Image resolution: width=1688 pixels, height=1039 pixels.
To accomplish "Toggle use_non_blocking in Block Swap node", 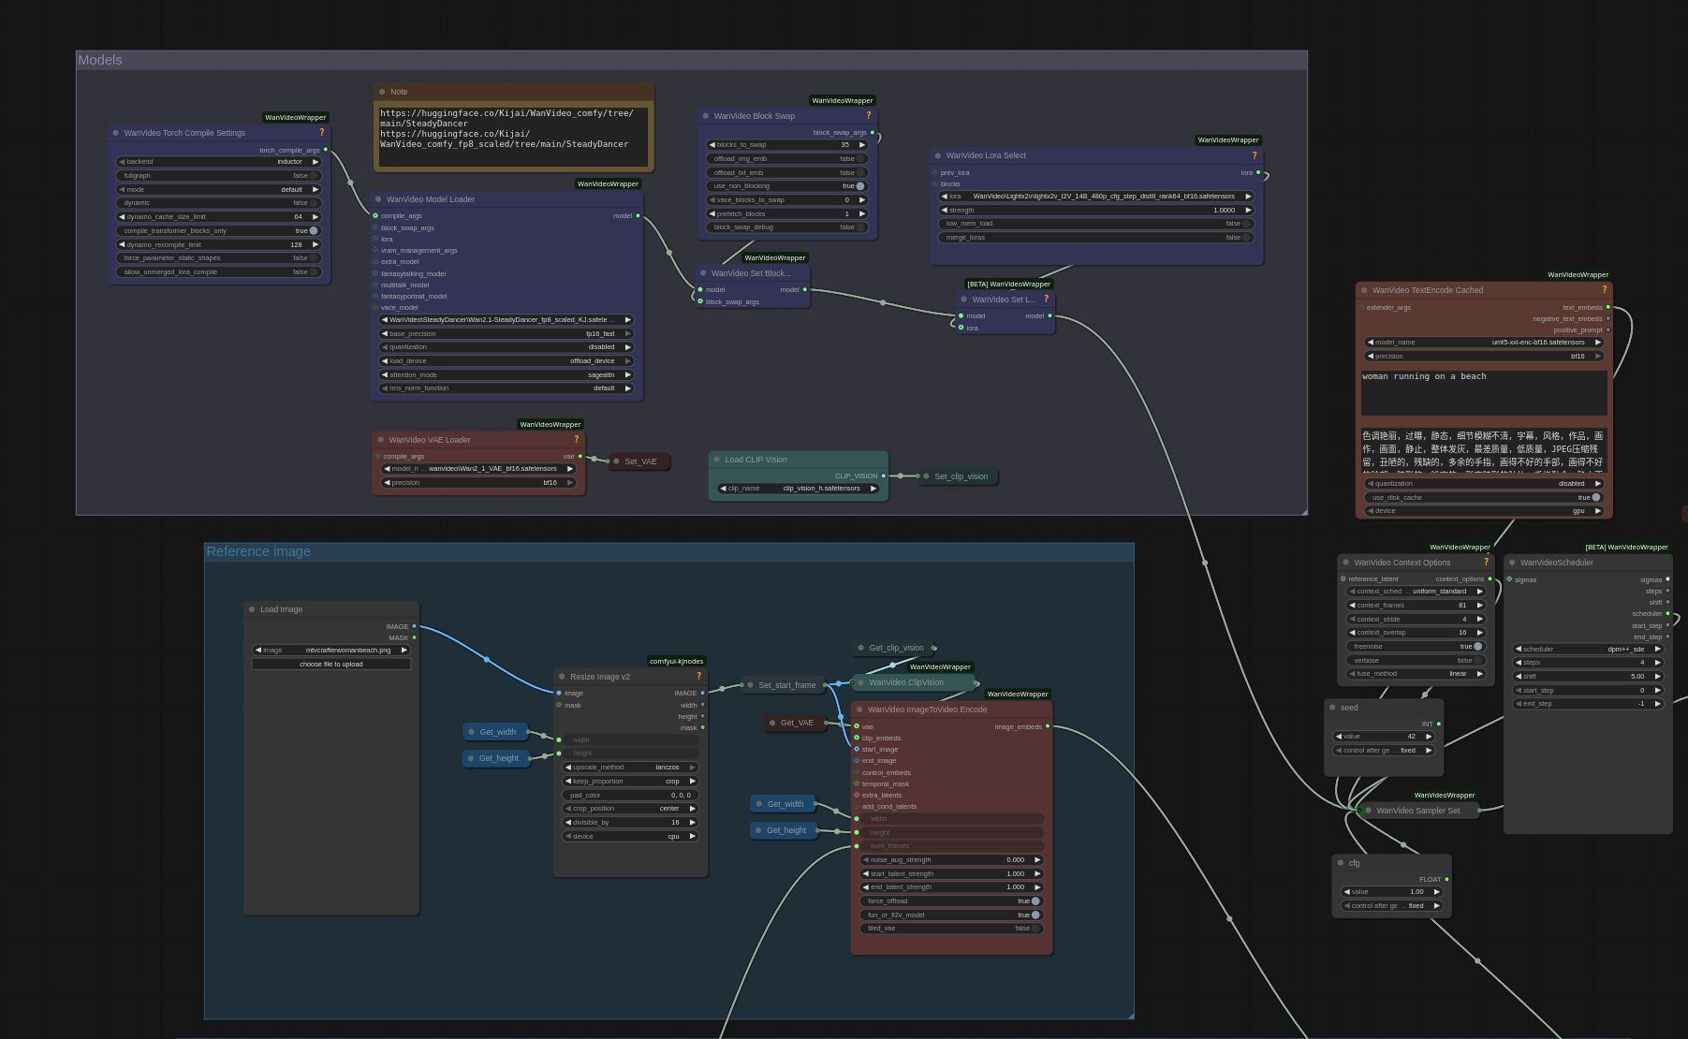I will pos(859,186).
